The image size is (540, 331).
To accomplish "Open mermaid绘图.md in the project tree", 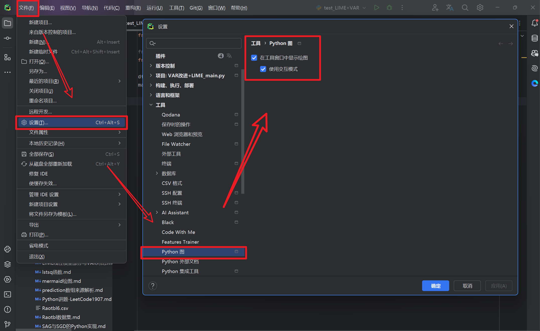I will (61, 281).
